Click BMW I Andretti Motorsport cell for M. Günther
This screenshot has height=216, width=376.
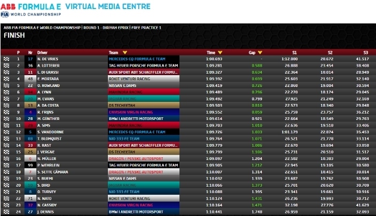pos(144,119)
